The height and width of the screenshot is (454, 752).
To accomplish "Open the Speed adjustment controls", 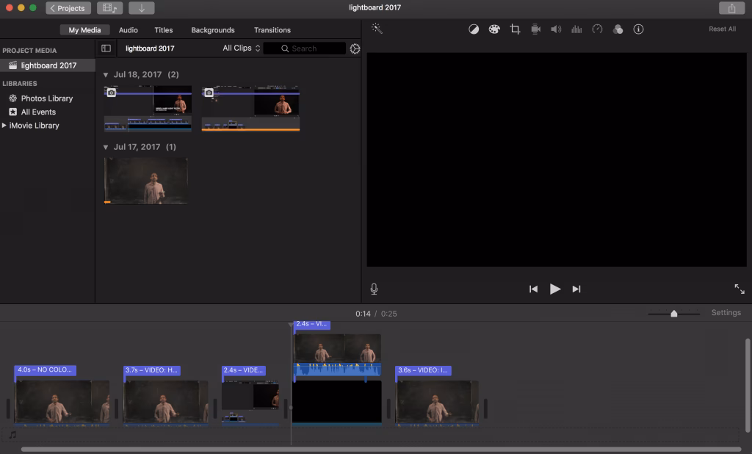I will tap(597, 28).
